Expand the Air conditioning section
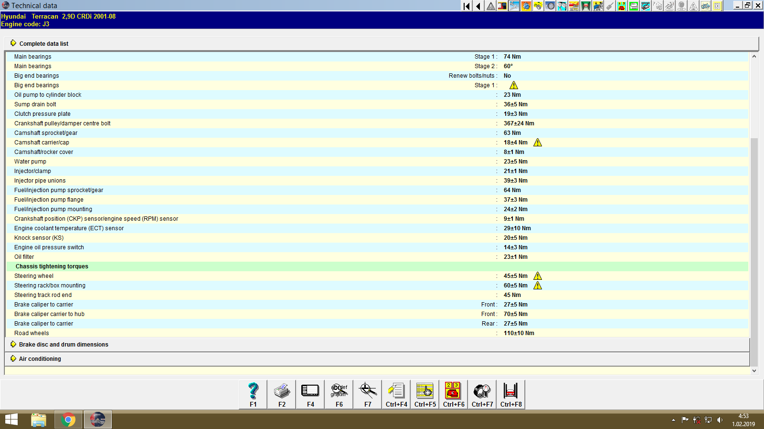The height and width of the screenshot is (429, 764). click(x=39, y=358)
